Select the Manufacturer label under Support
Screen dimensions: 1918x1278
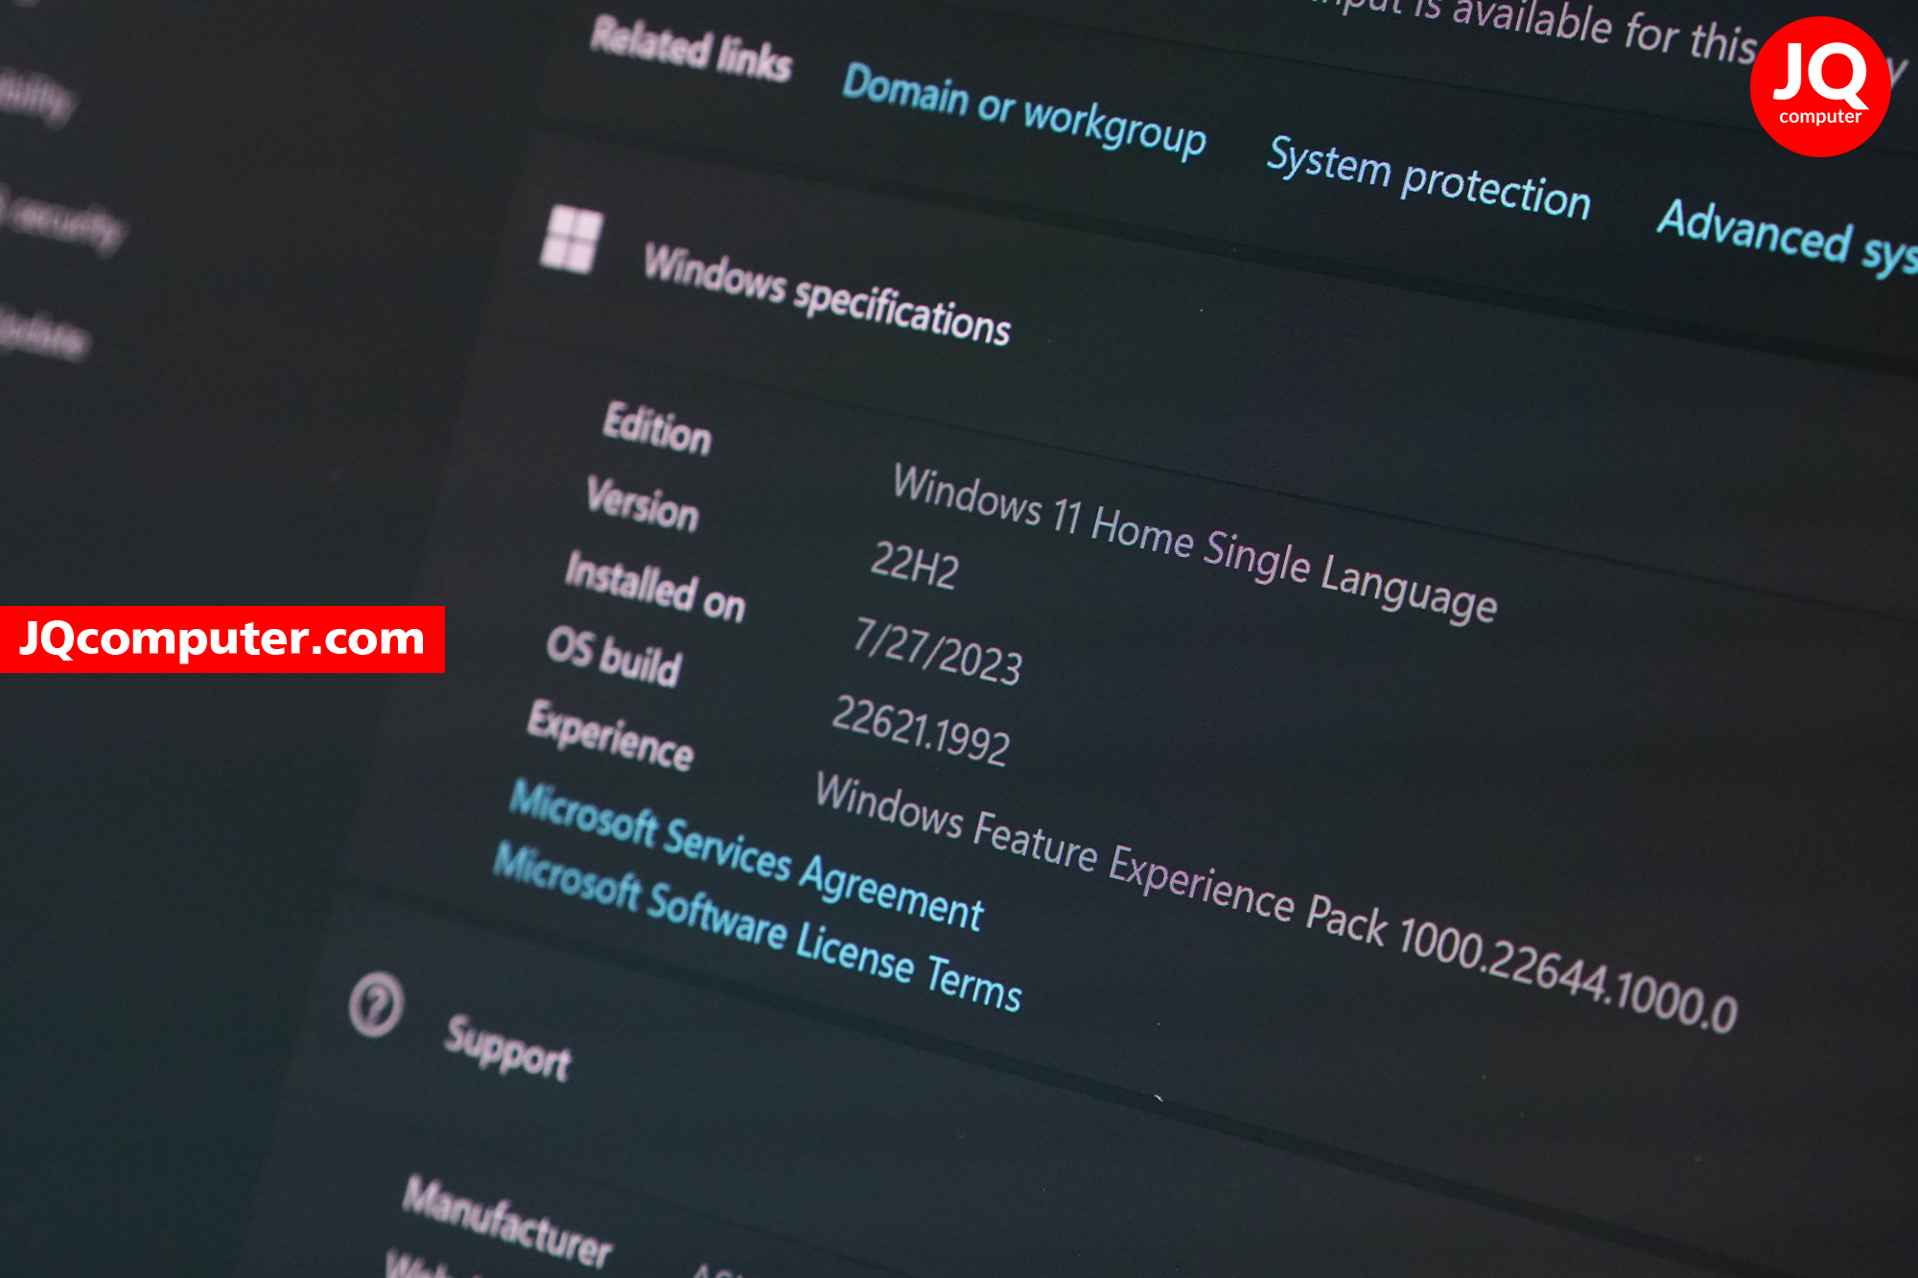tap(506, 1222)
